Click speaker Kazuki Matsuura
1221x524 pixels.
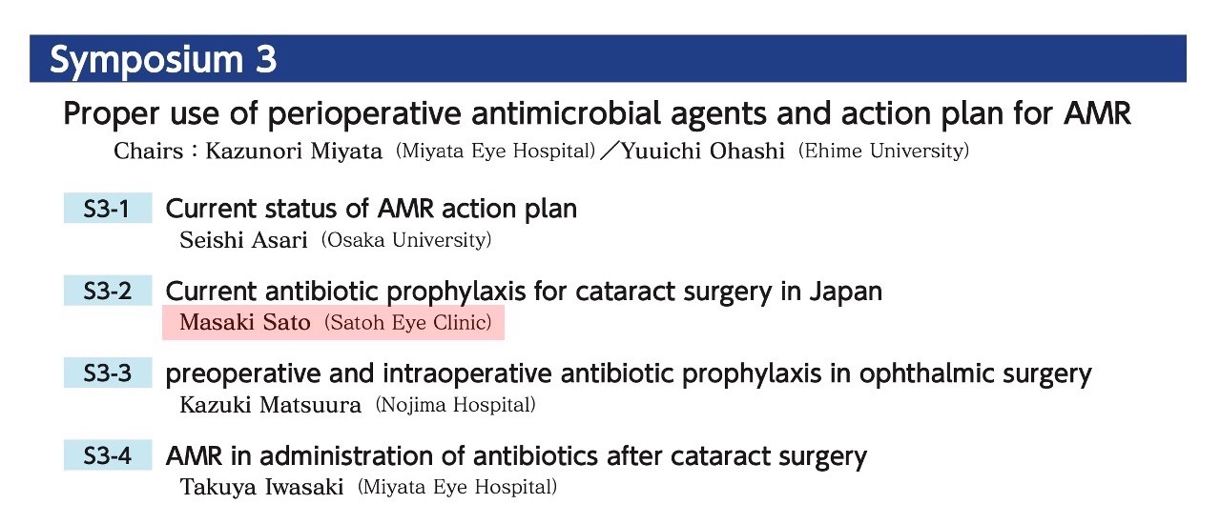tap(271, 406)
